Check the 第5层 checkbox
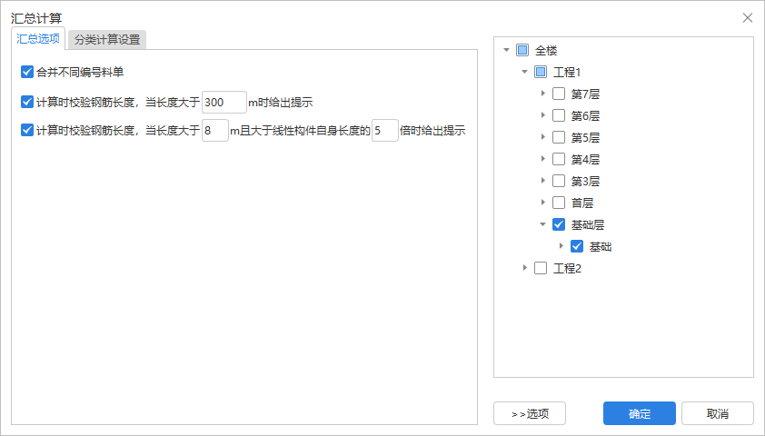The image size is (765, 436). (559, 137)
